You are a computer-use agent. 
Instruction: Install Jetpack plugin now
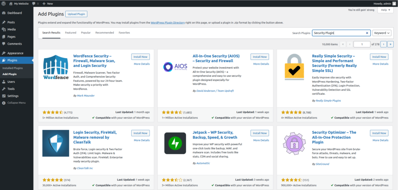260,133
